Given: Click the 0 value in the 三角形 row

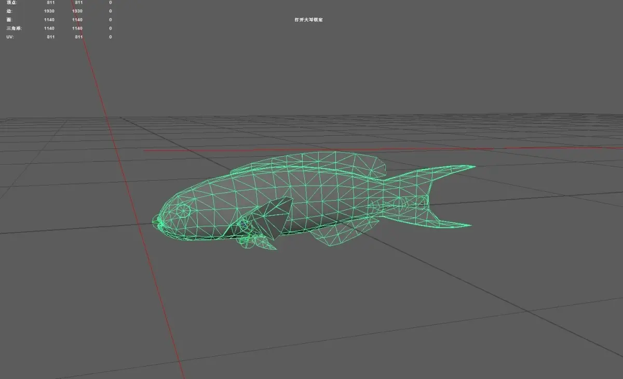Looking at the screenshot, I should coord(110,29).
